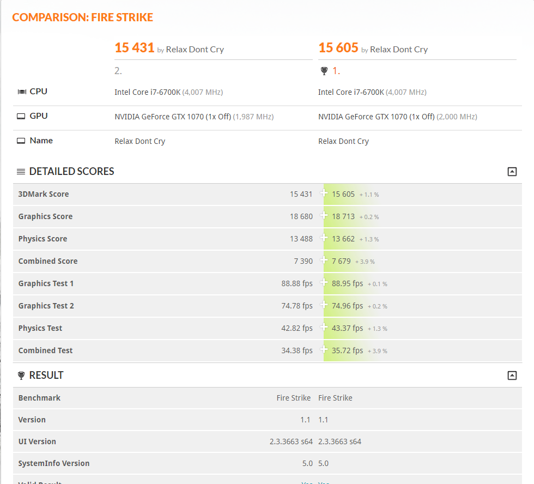Click plus icon in Graphics Score row

(x=324, y=215)
